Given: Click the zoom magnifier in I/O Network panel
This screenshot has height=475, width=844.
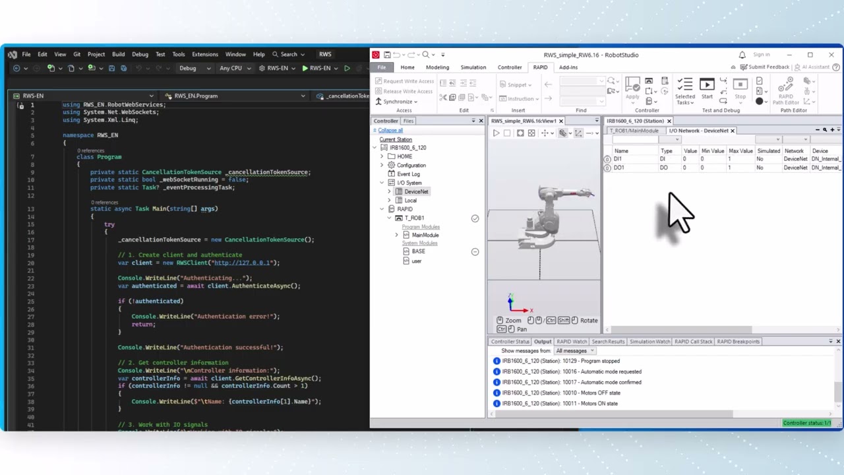Looking at the screenshot, I should [825, 130].
